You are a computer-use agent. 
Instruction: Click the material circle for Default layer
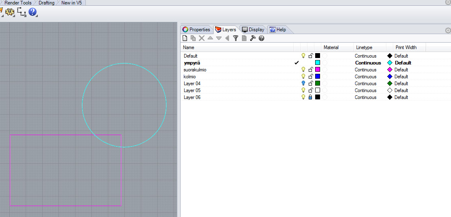pos(325,56)
